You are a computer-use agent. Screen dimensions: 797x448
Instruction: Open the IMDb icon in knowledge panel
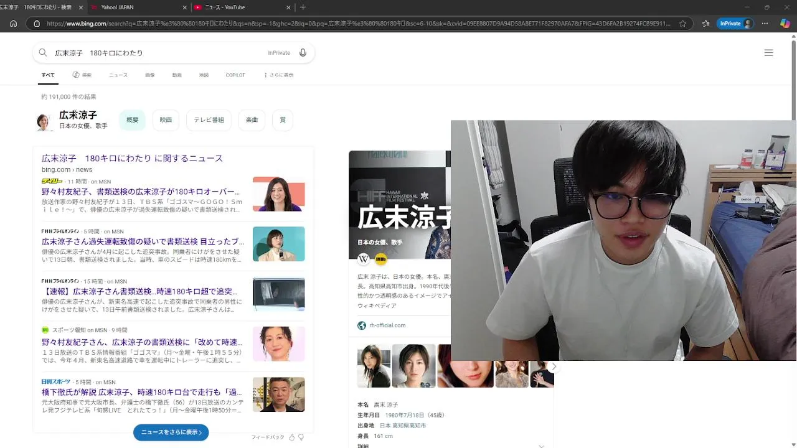point(380,259)
